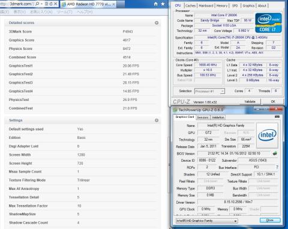
Task: Minimize the GPU-Z window
Action: click(258, 109)
